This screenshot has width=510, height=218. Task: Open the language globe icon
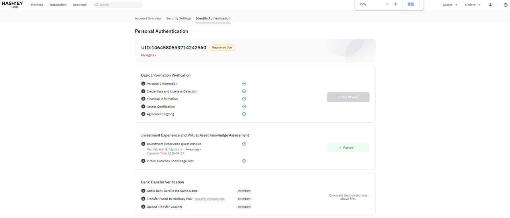[x=505, y=5]
